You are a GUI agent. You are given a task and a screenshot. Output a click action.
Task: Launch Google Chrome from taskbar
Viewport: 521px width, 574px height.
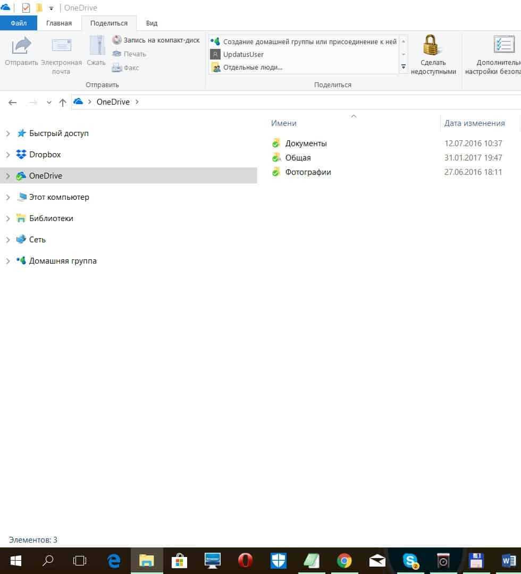click(x=344, y=561)
